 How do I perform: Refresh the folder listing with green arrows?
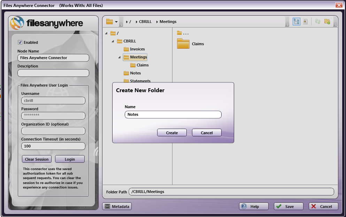317,22
